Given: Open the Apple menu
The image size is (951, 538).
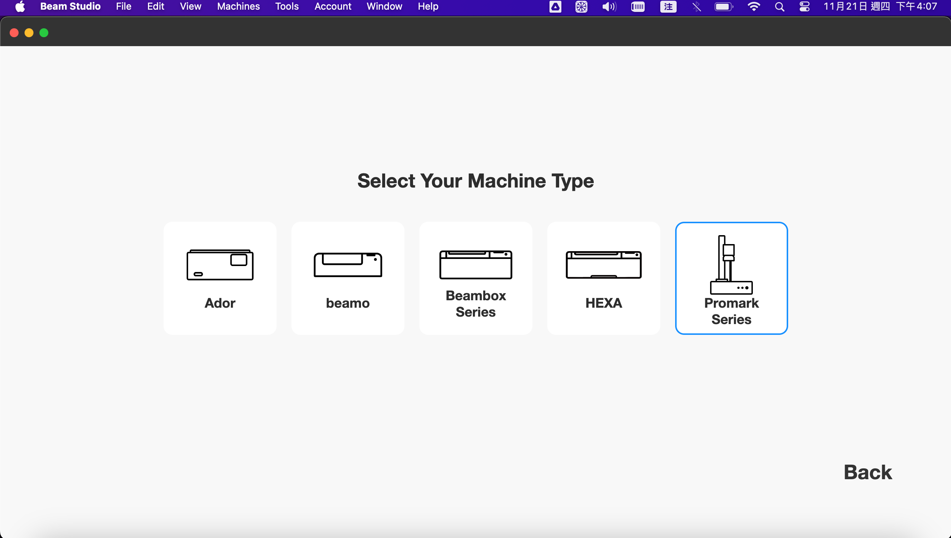Looking at the screenshot, I should 20,6.
